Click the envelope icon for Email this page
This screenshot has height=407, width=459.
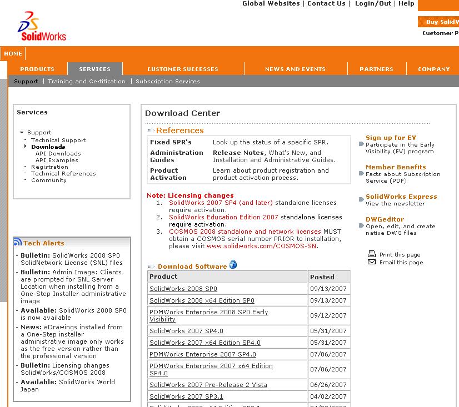372,262
